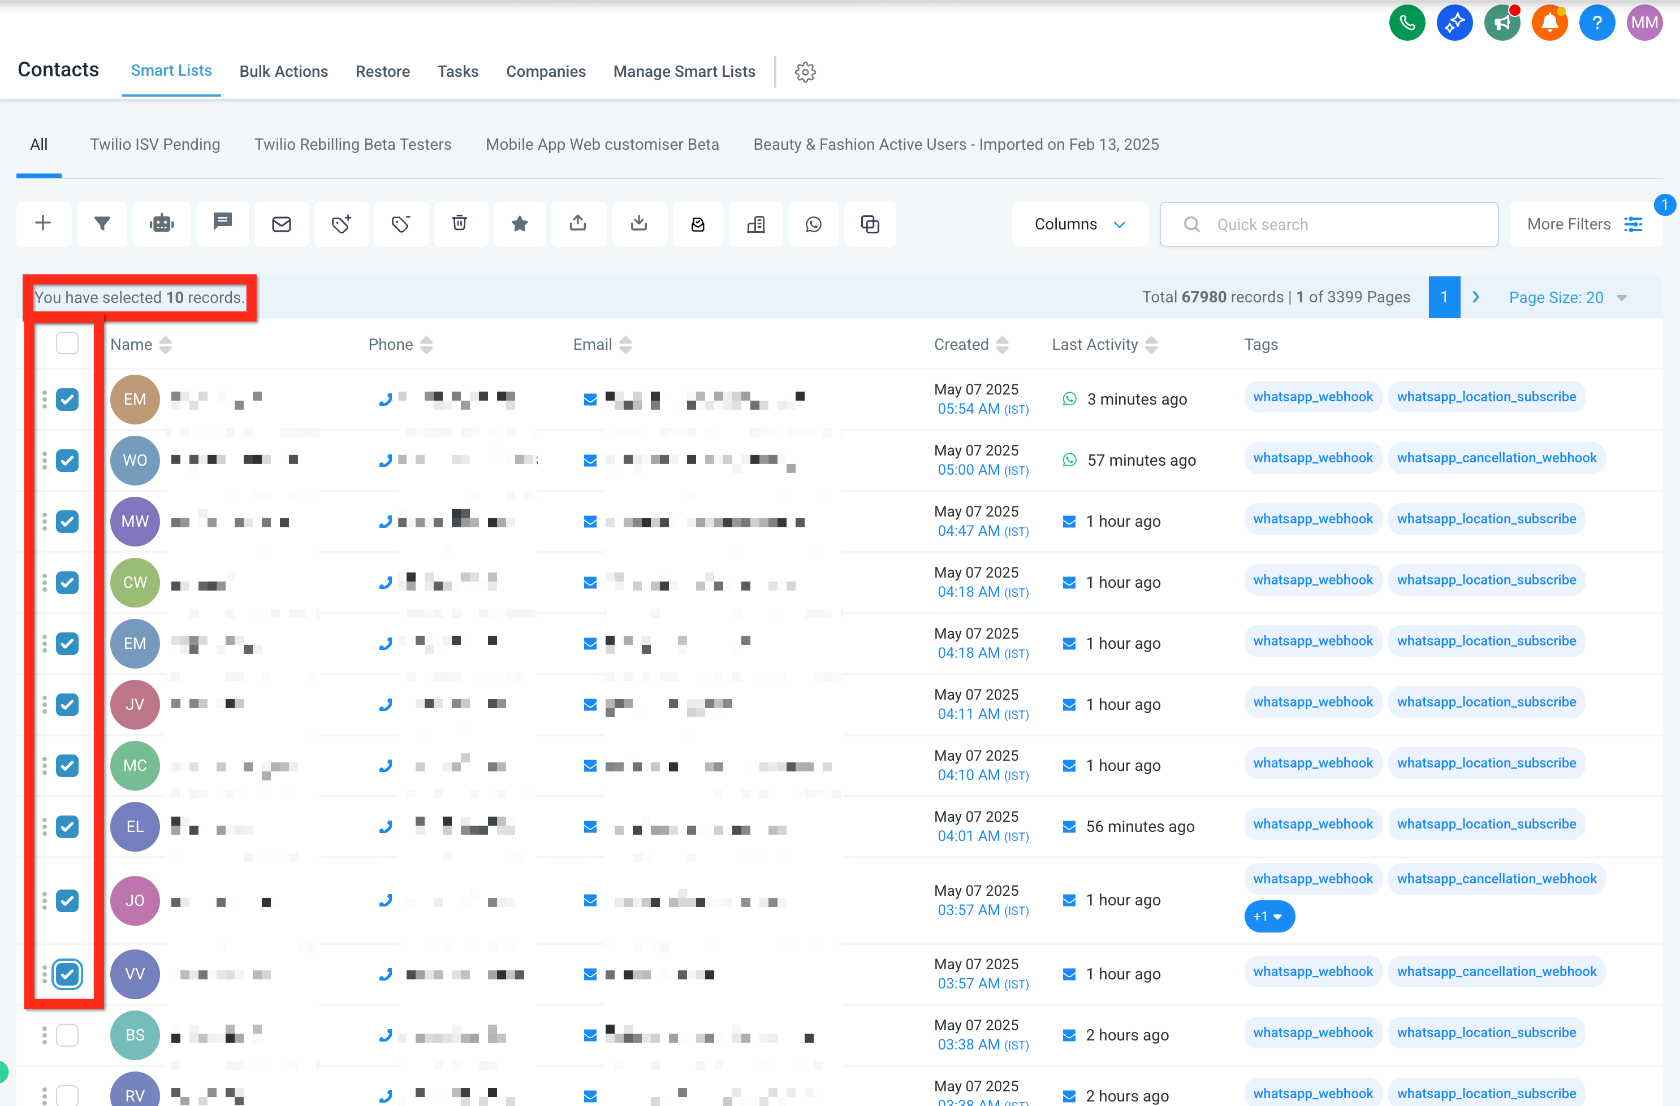Click the add tag icon with plus
Viewport: 1680px width, 1106px height.
click(342, 224)
